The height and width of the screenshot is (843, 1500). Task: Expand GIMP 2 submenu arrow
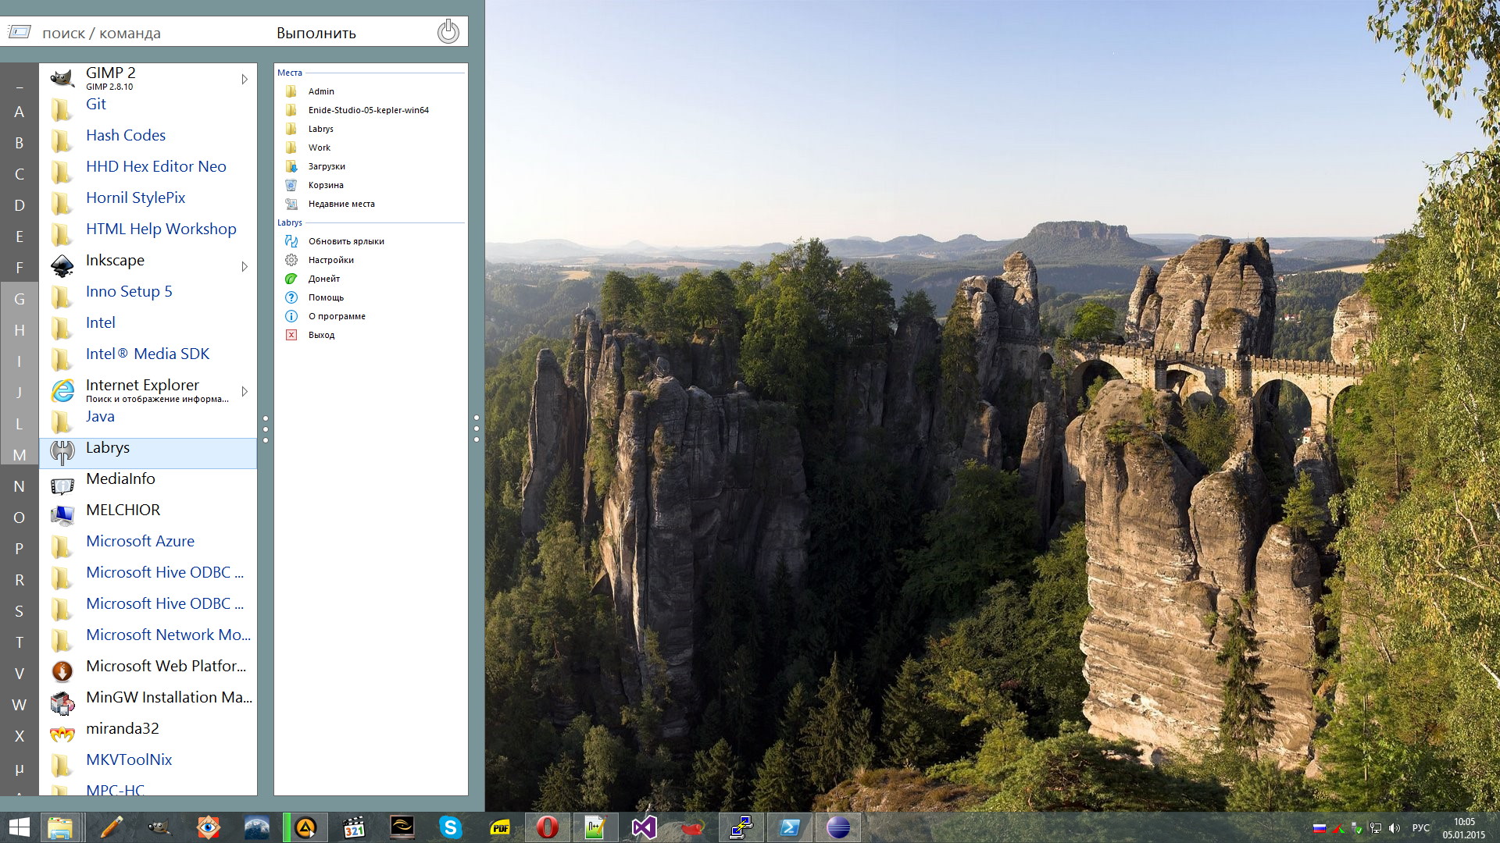click(245, 79)
